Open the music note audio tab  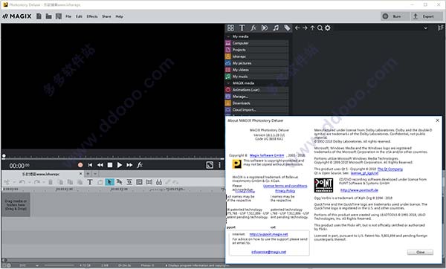pos(276,28)
